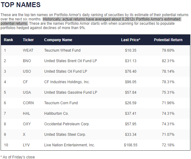Click the As of Friday's close footnote
The image size is (191, 159).
pos(18,157)
